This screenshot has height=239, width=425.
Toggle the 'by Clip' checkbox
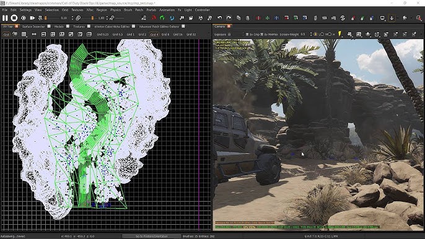point(247,35)
